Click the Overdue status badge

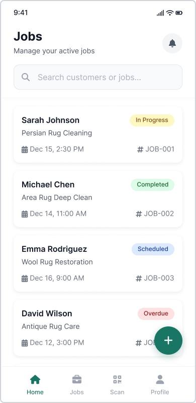(x=156, y=314)
